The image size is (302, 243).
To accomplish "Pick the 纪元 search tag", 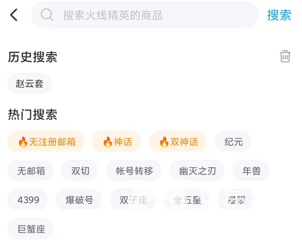I will pos(233,142).
